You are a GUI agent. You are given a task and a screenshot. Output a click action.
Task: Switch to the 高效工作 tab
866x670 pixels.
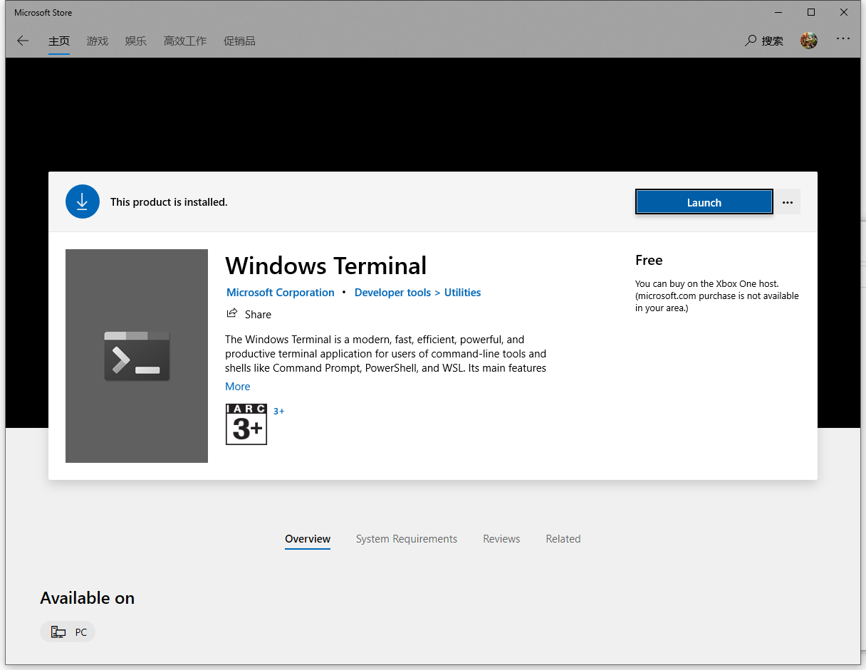[185, 41]
